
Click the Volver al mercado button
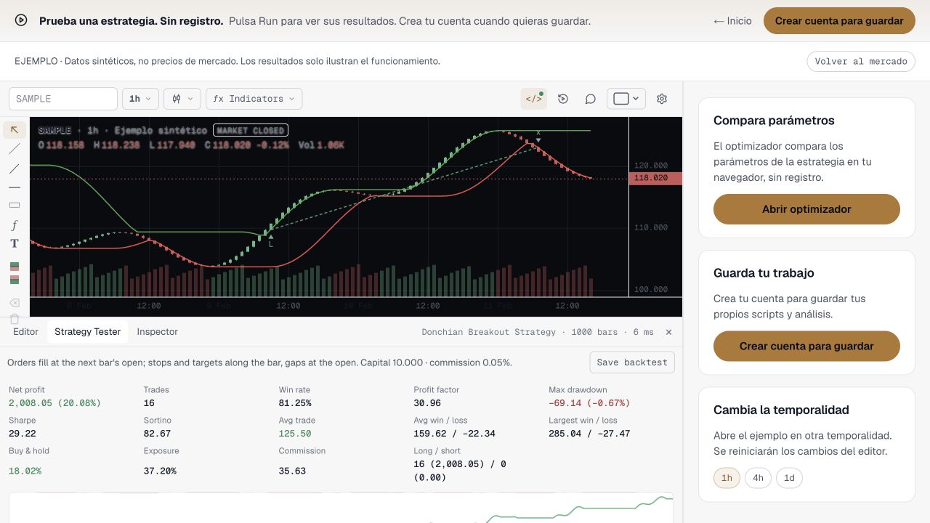861,61
